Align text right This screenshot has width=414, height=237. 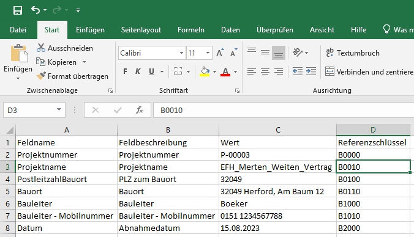[x=279, y=71]
